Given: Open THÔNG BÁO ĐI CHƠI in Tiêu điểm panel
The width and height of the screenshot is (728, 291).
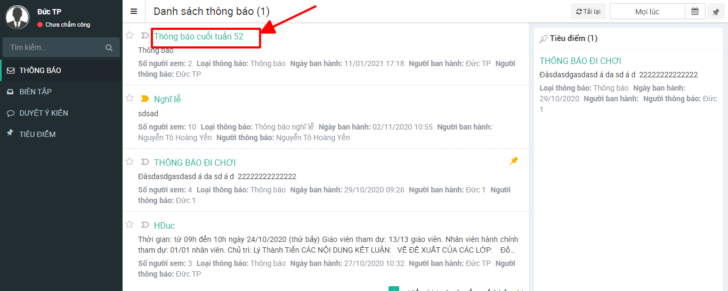Looking at the screenshot, I should click(580, 61).
